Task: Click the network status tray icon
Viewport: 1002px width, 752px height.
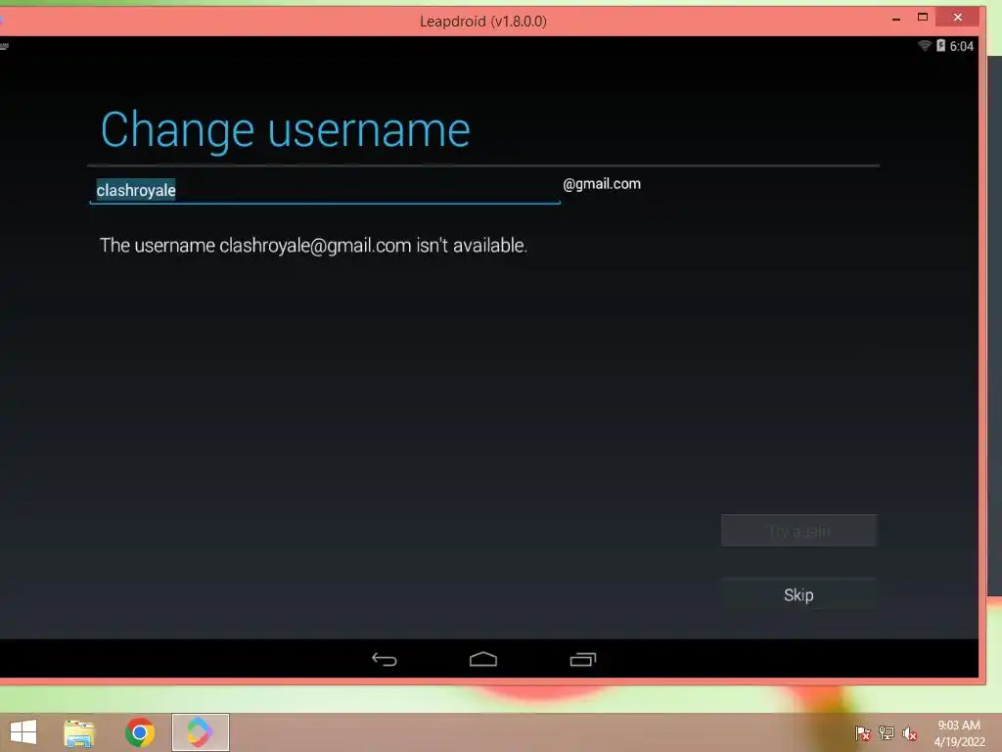Action: click(x=887, y=733)
